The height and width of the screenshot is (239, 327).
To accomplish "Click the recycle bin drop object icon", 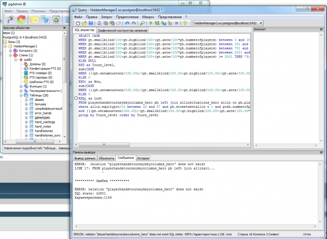I will 56,19.
